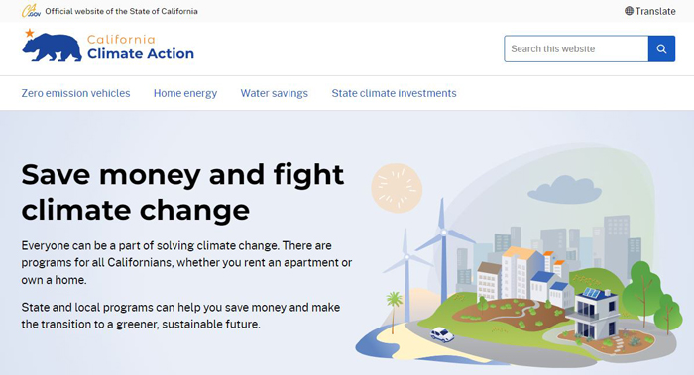
Task: Click the Save money and fight climate change heading
Action: (x=182, y=192)
